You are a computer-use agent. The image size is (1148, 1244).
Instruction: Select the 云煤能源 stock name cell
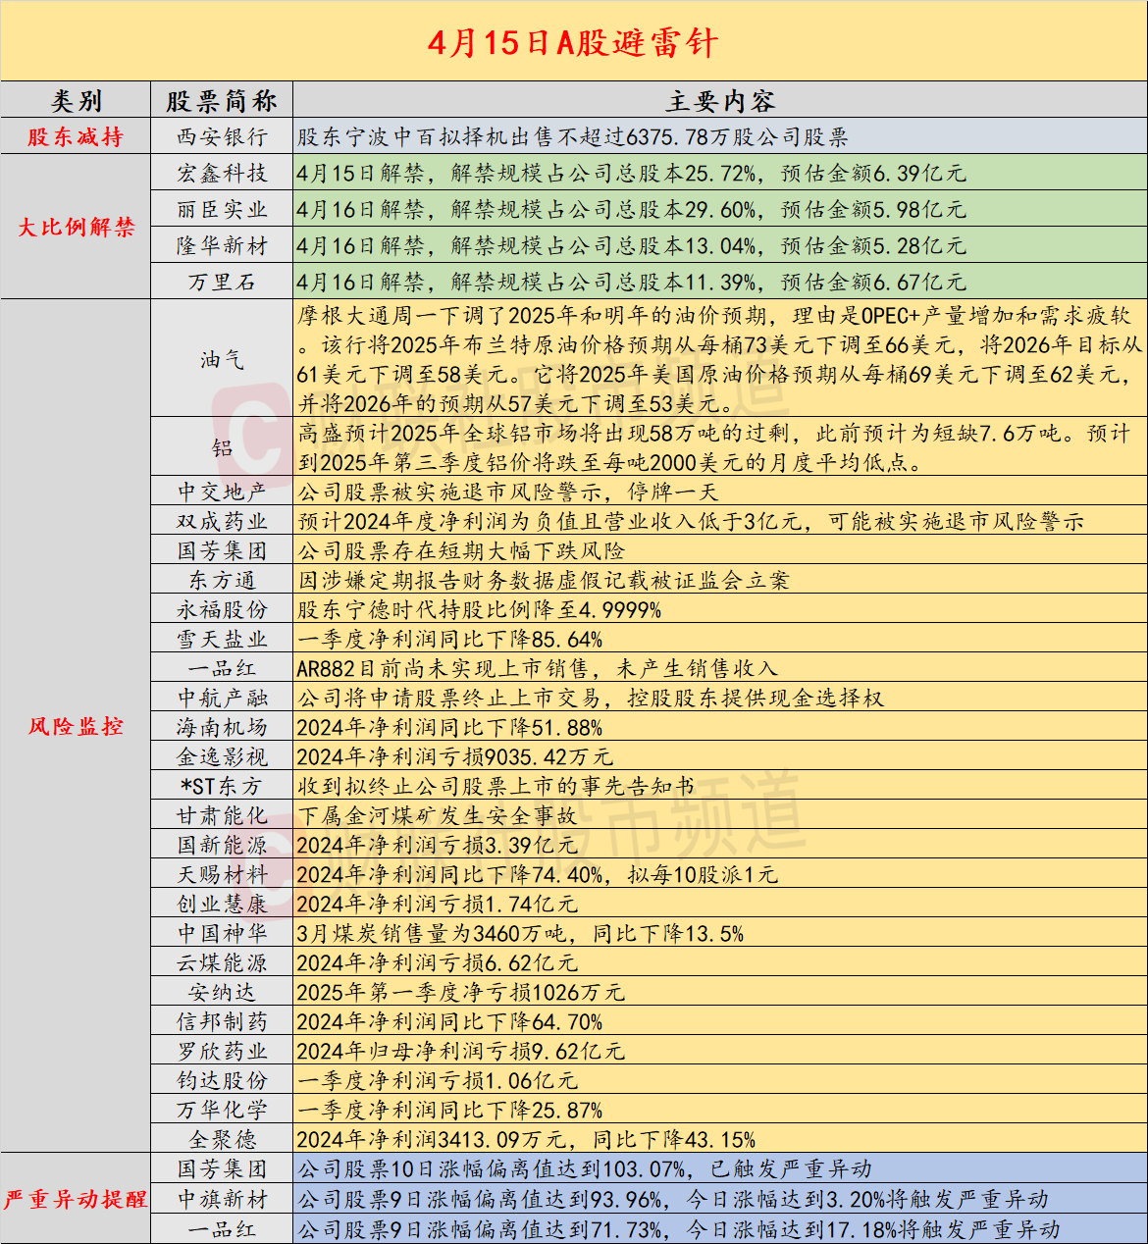pyautogui.click(x=222, y=962)
